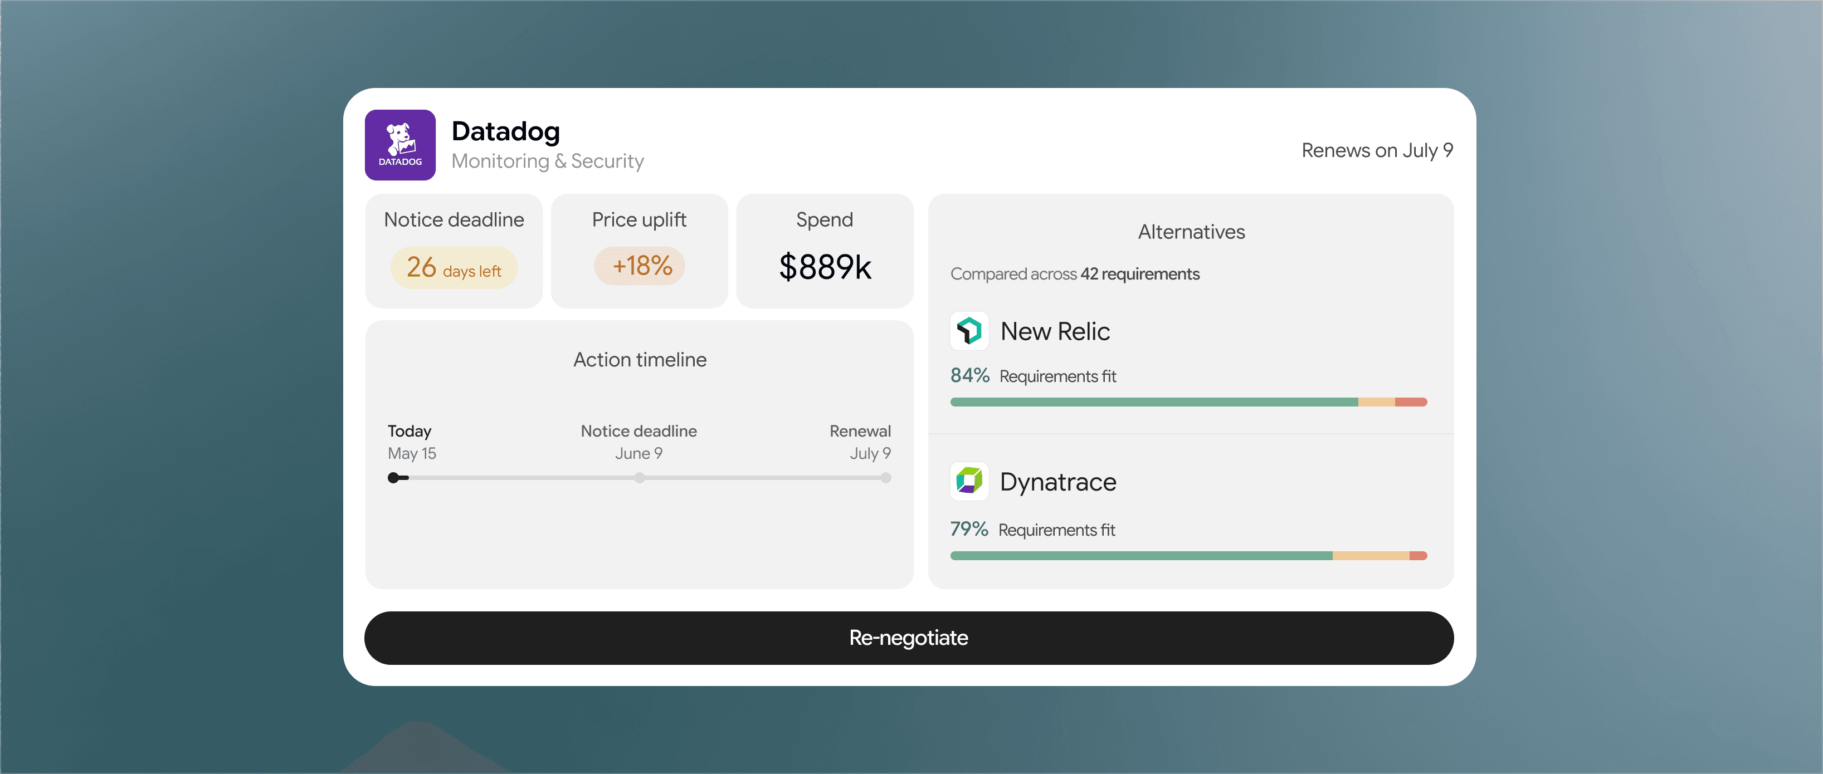Click the Today marker on the timeline
The width and height of the screenshot is (1823, 774).
[x=393, y=478]
